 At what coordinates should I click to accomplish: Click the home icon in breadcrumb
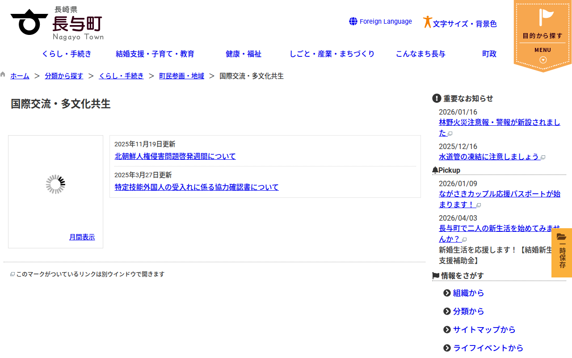[3, 75]
